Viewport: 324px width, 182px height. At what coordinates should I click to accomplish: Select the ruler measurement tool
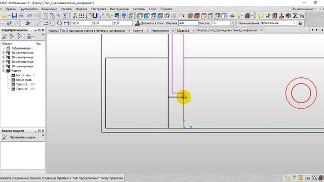tap(108, 16)
